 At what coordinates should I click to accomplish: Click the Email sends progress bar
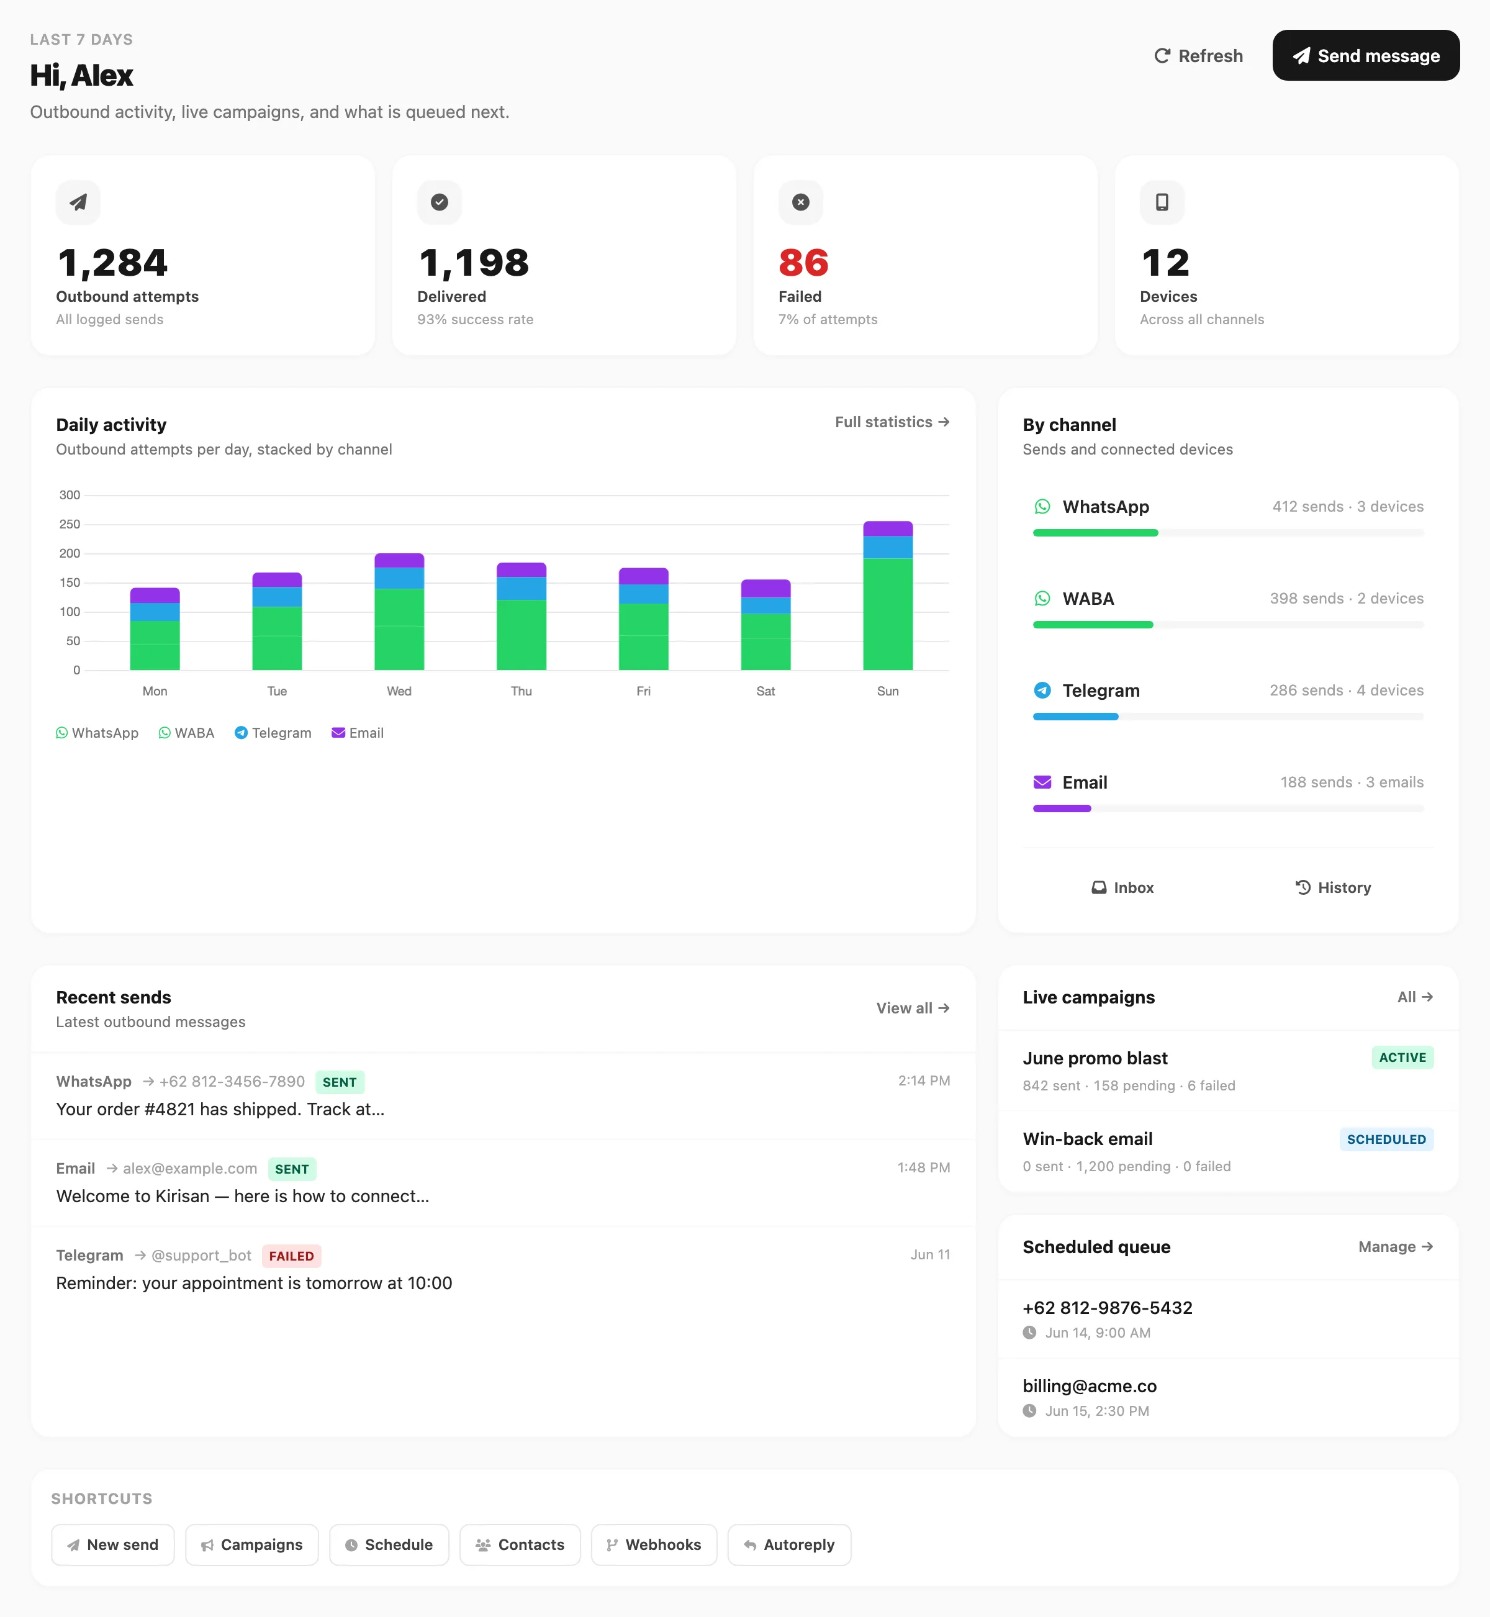point(1228,809)
